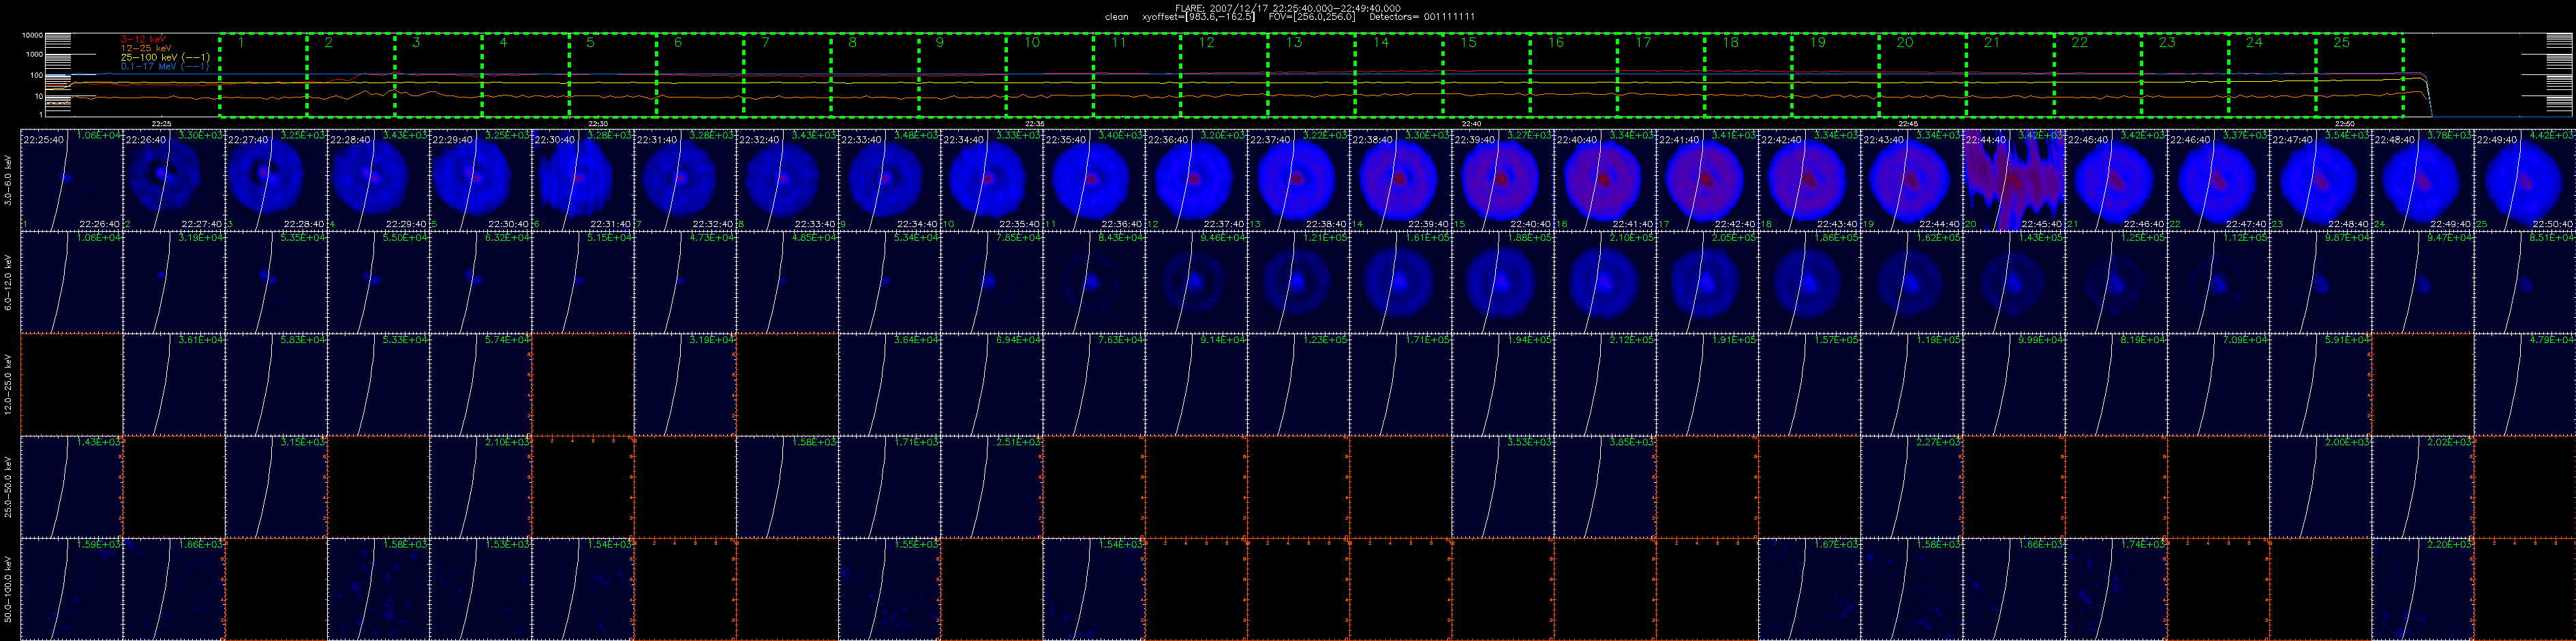Select time interval box 19 in lightcurve
Viewport: 2576px width, 641px height.
click(x=1835, y=75)
